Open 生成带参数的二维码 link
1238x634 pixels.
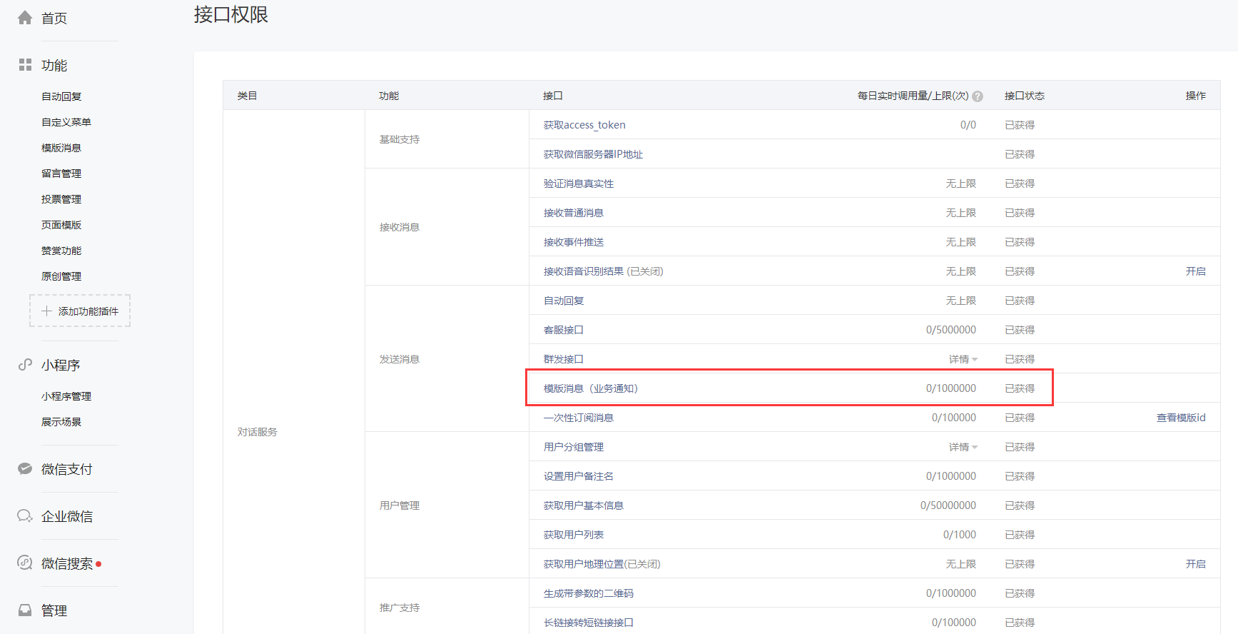click(x=589, y=593)
